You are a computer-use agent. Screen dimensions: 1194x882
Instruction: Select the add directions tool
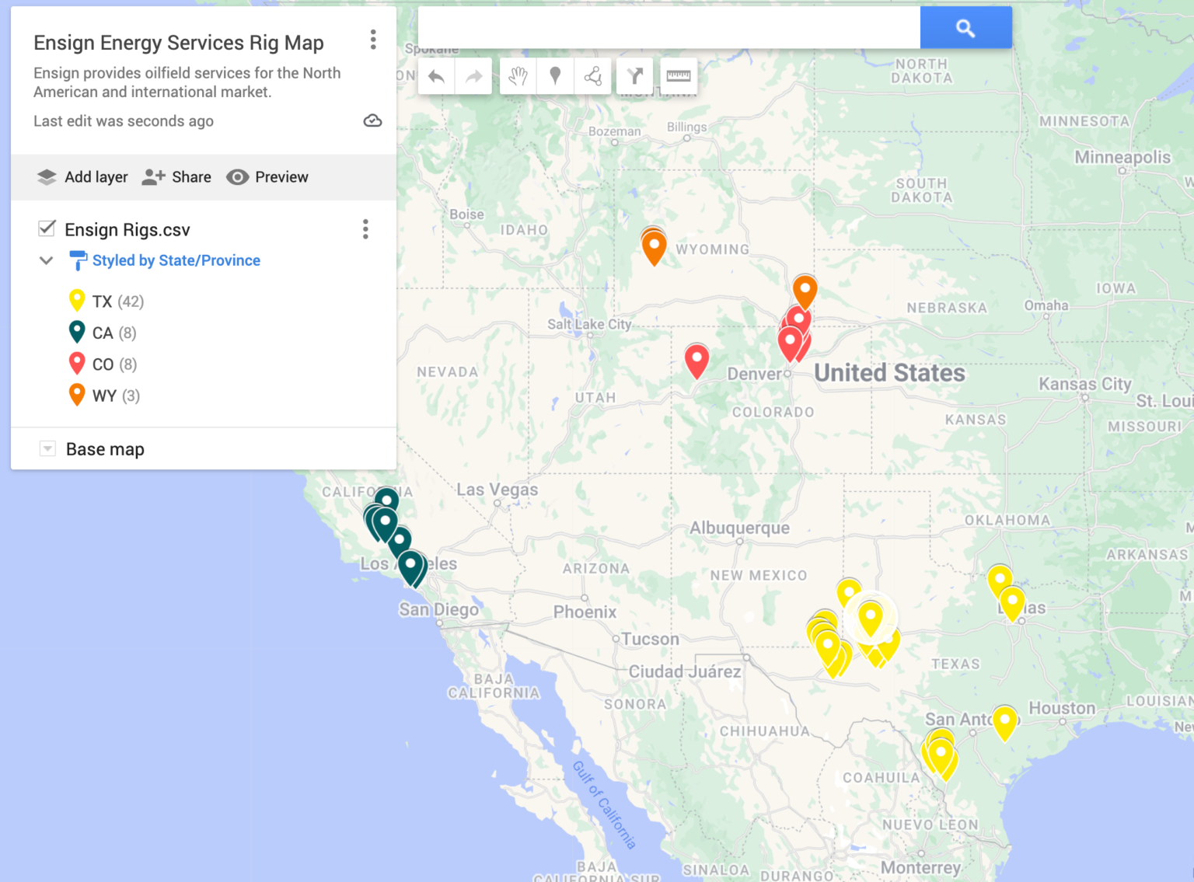point(635,76)
